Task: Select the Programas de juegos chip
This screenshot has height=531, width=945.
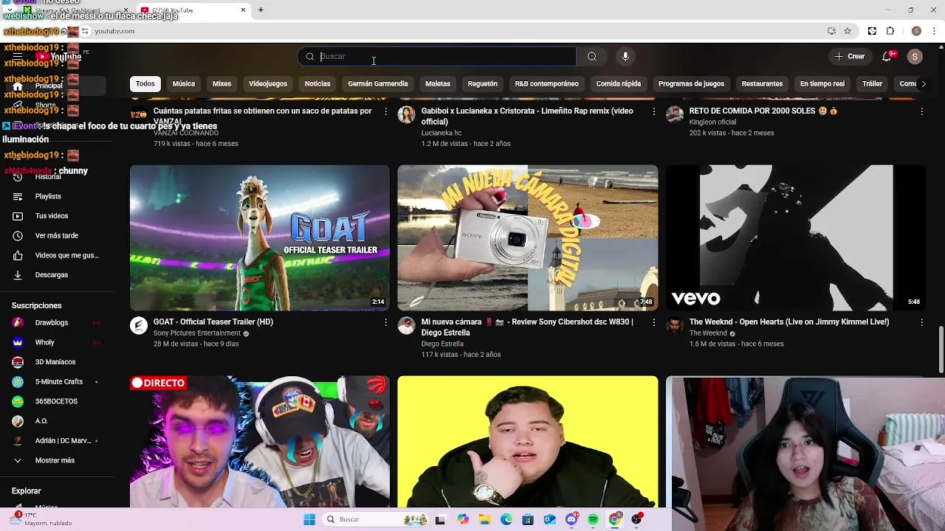Action: click(691, 84)
